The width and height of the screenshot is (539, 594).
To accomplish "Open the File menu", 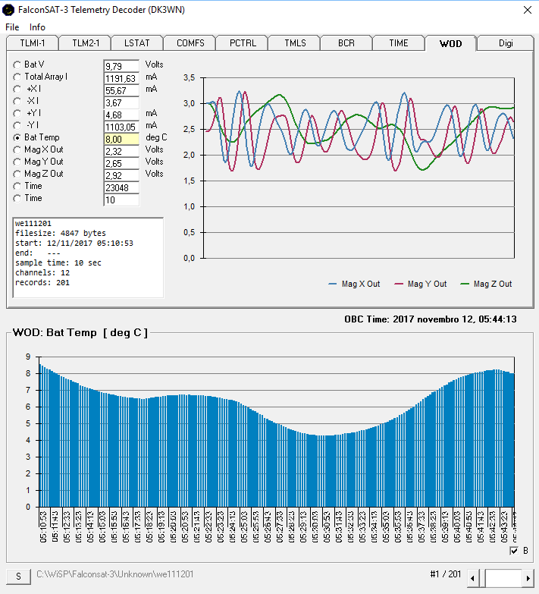I will [x=13, y=27].
